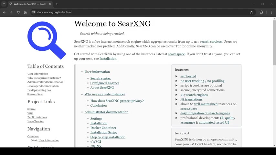Follow the searx.space link in intro paragraph
This screenshot has width=276, height=155.
coord(176,54)
